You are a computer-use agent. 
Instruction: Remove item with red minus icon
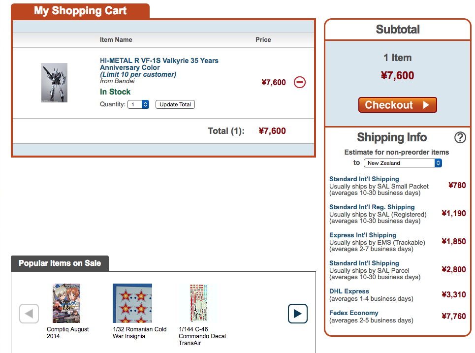click(x=300, y=82)
